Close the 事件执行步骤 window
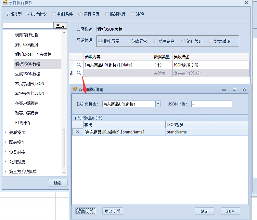257x220 pixels. [x=246, y=3]
